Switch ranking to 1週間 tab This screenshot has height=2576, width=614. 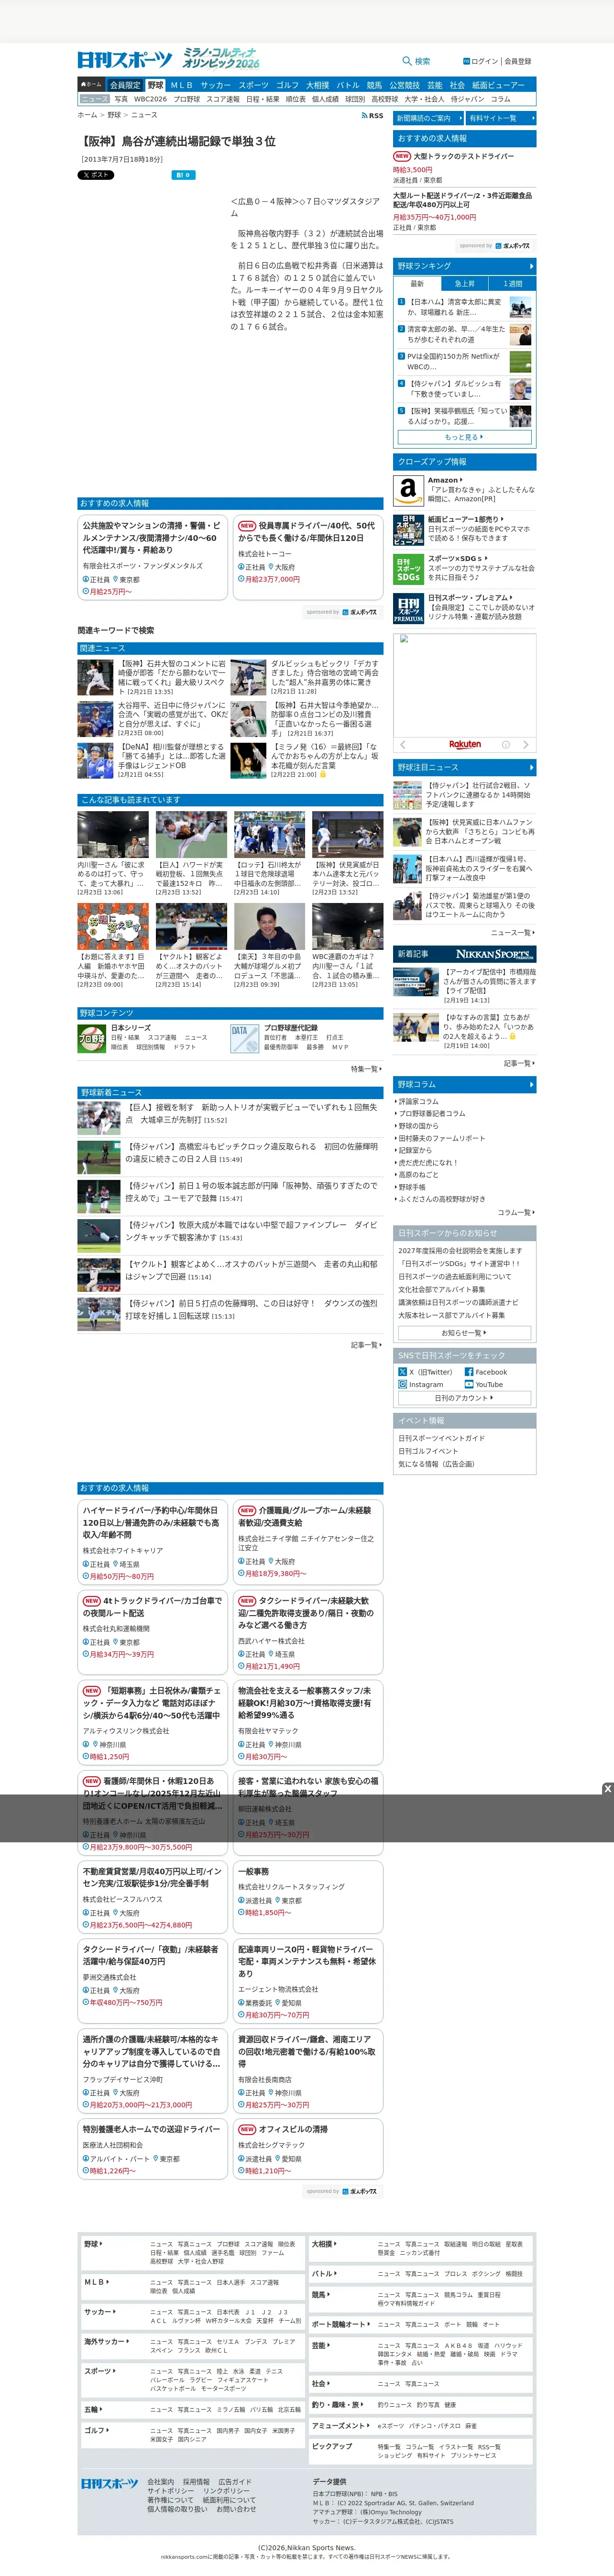(512, 283)
